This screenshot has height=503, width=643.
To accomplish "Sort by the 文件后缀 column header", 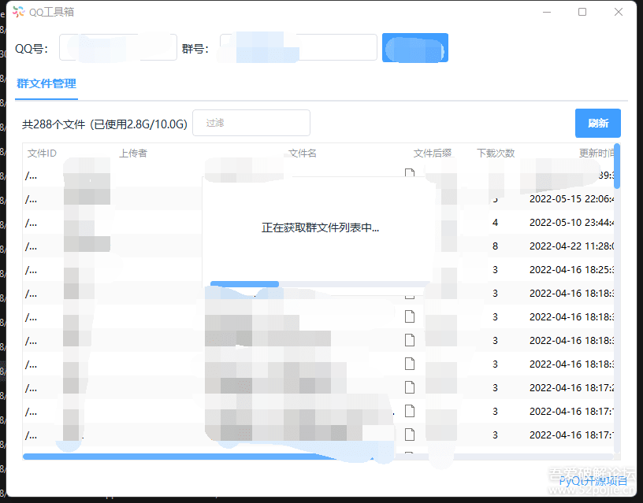I will [x=433, y=153].
